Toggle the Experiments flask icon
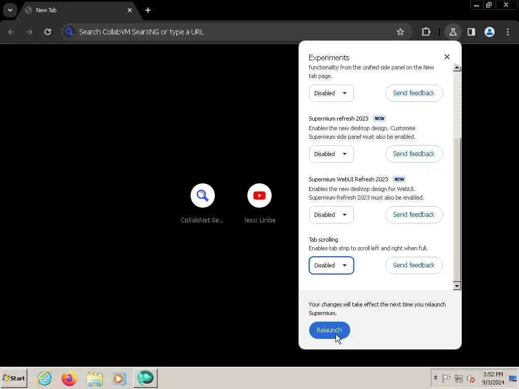519x389 pixels. [x=453, y=32]
